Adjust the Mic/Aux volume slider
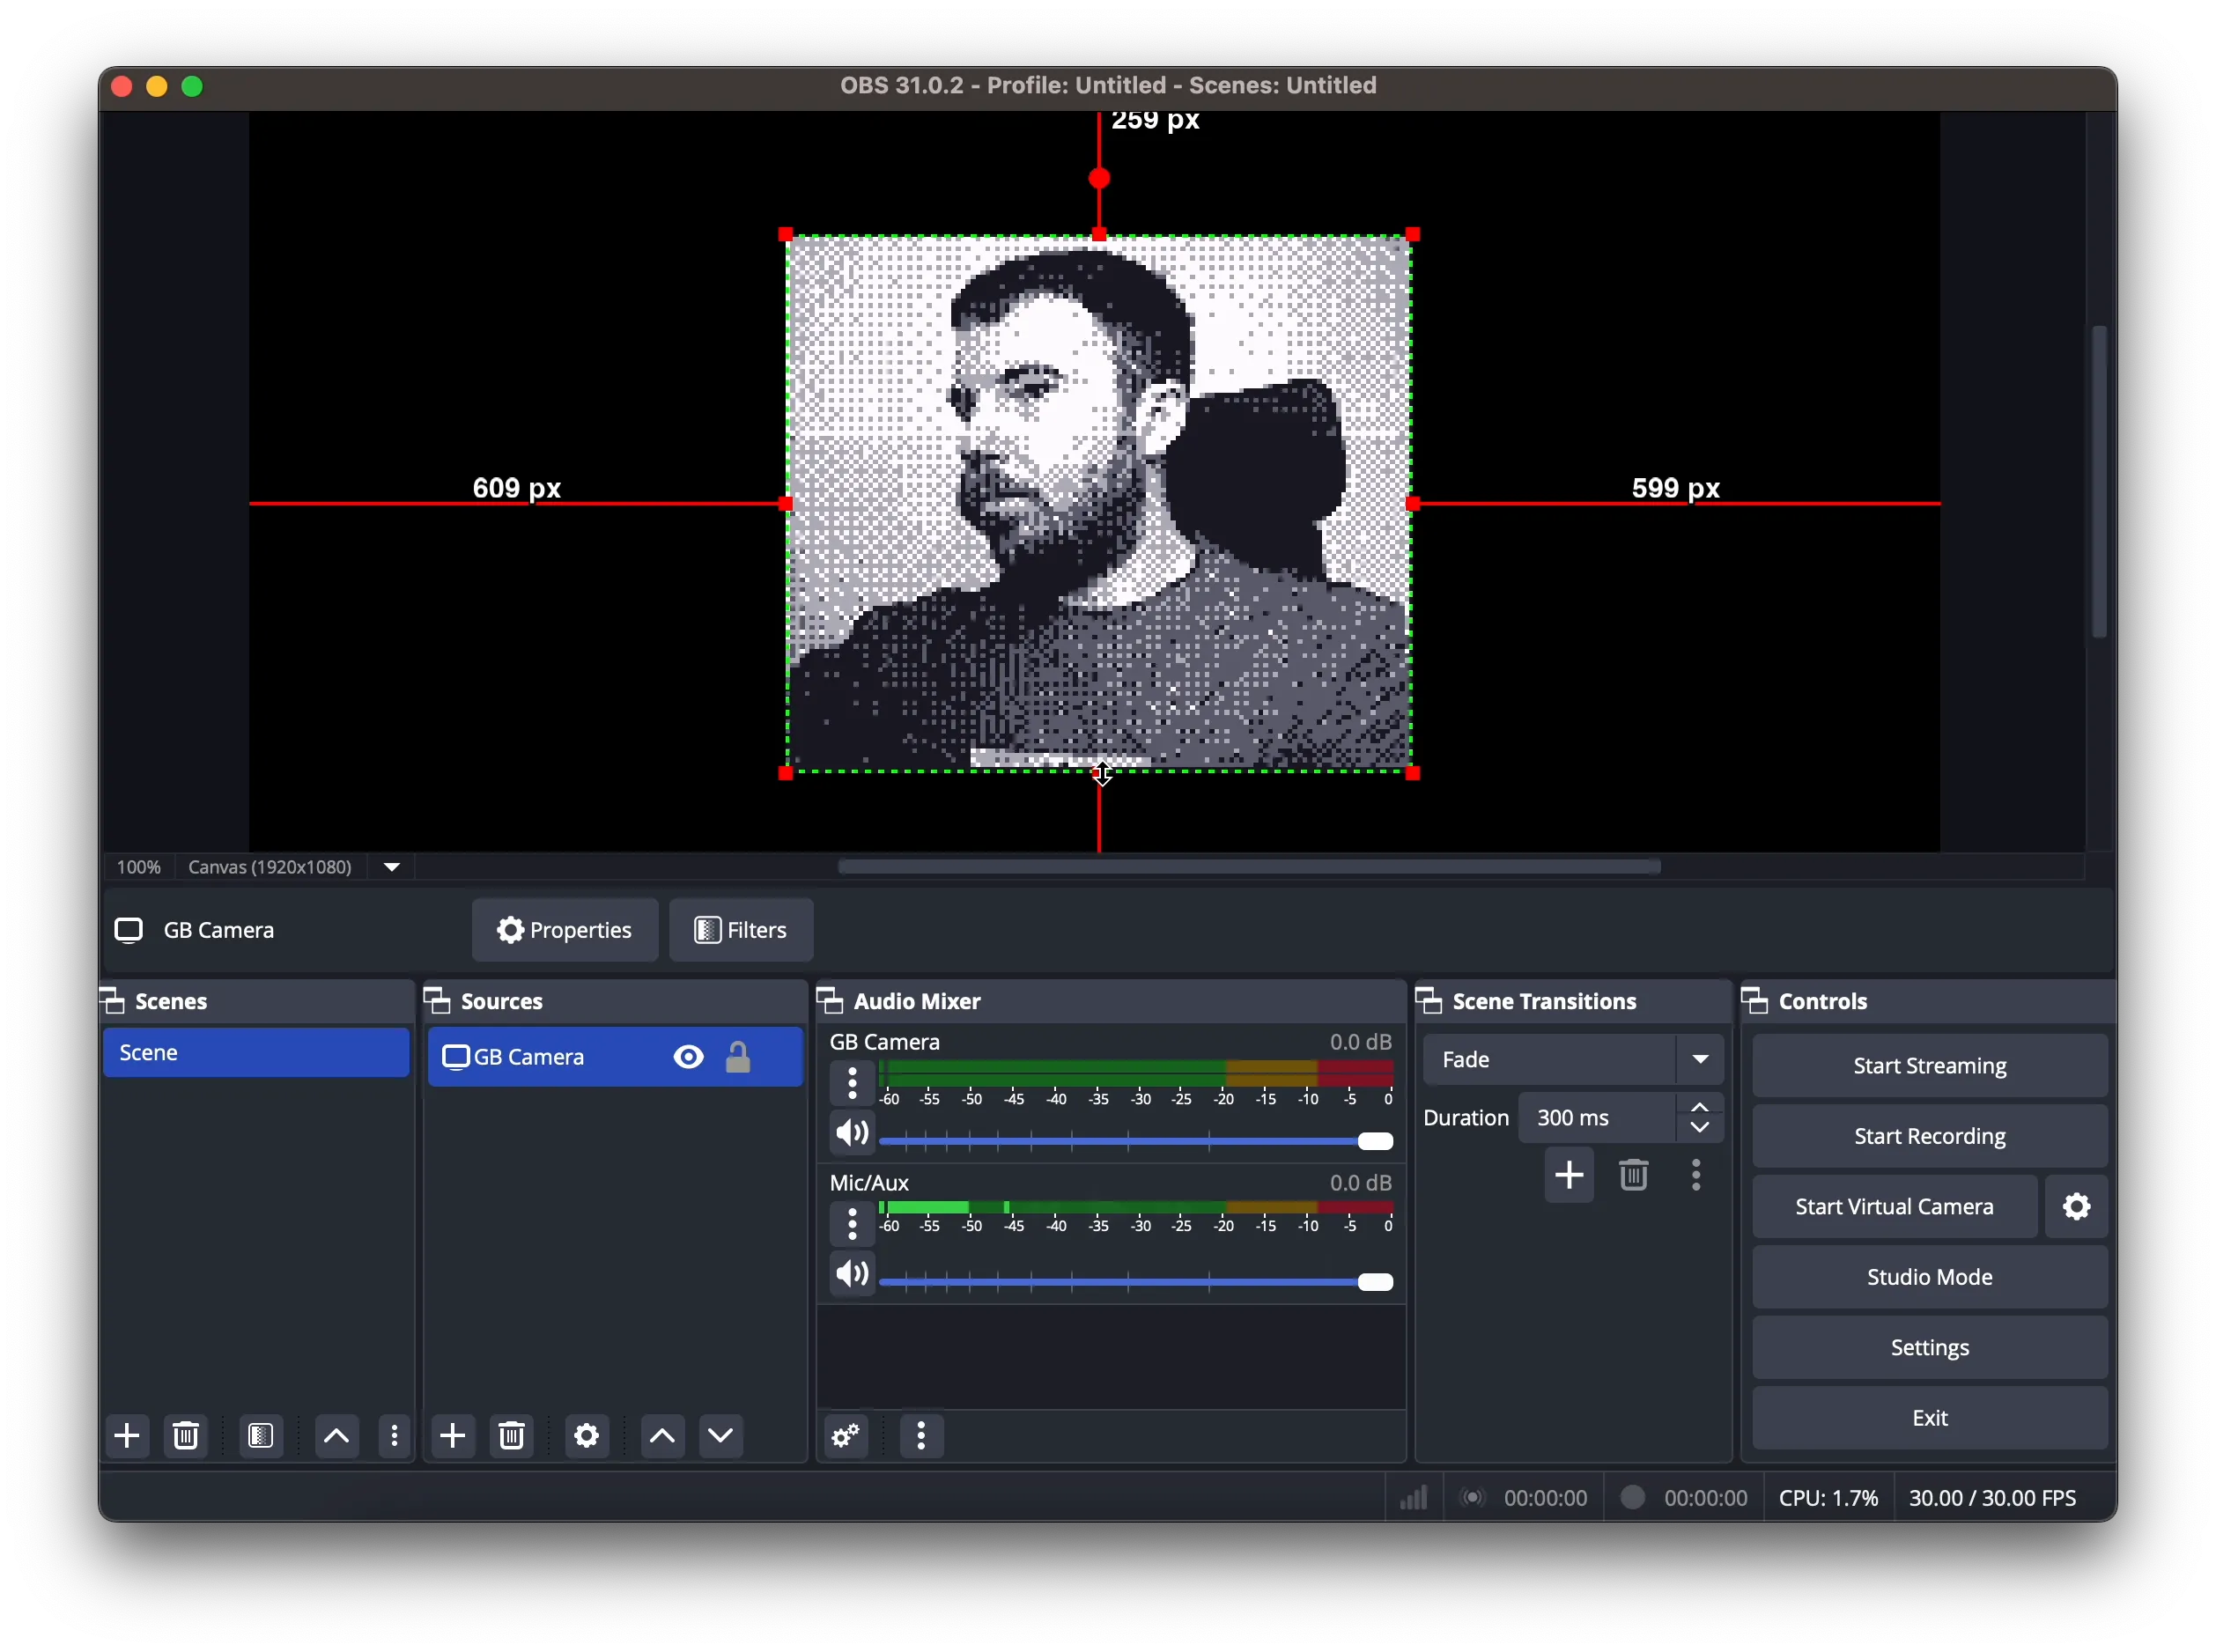The height and width of the screenshot is (1652, 2216). point(1376,1283)
